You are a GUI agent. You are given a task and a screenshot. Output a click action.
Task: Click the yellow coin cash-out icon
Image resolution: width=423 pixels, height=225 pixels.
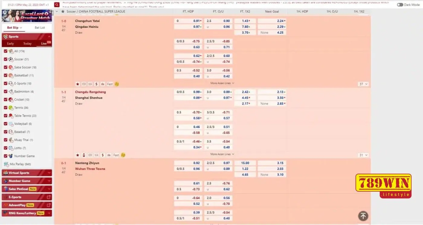(x=117, y=84)
